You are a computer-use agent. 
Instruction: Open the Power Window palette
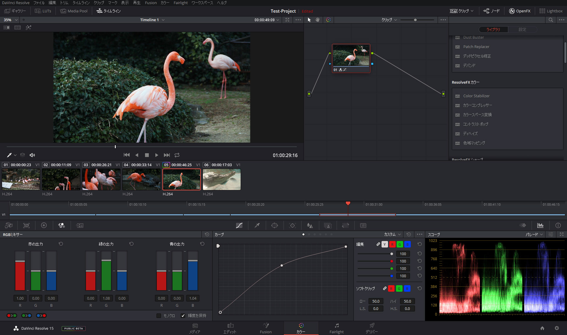point(275,225)
